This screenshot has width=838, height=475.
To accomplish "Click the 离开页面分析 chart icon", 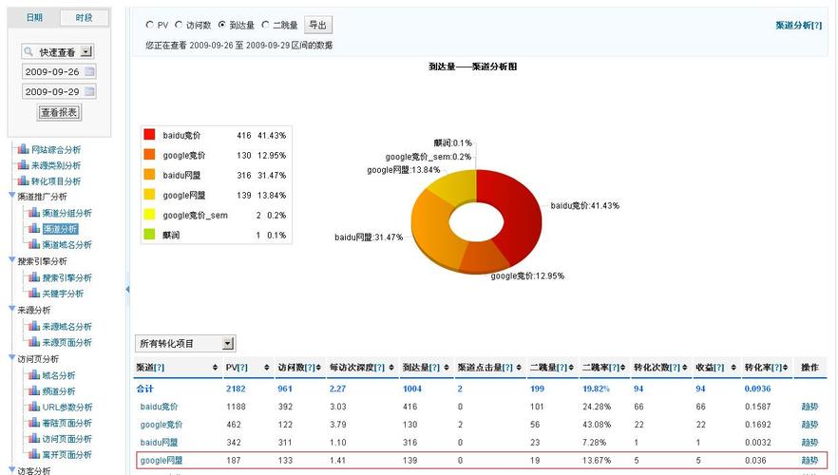I will click(34, 454).
